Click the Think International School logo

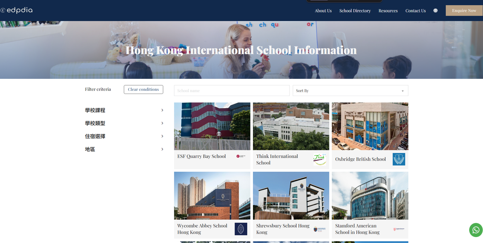tap(319, 159)
